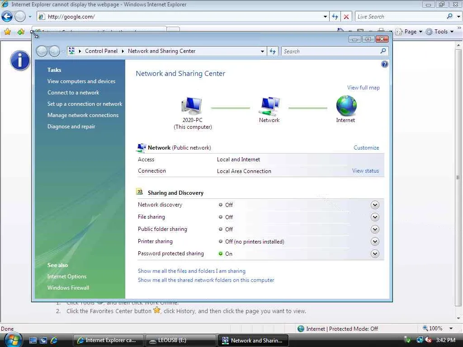This screenshot has height=347, width=463.
Task: Open help with the blue question mark icon
Action: tap(384, 64)
